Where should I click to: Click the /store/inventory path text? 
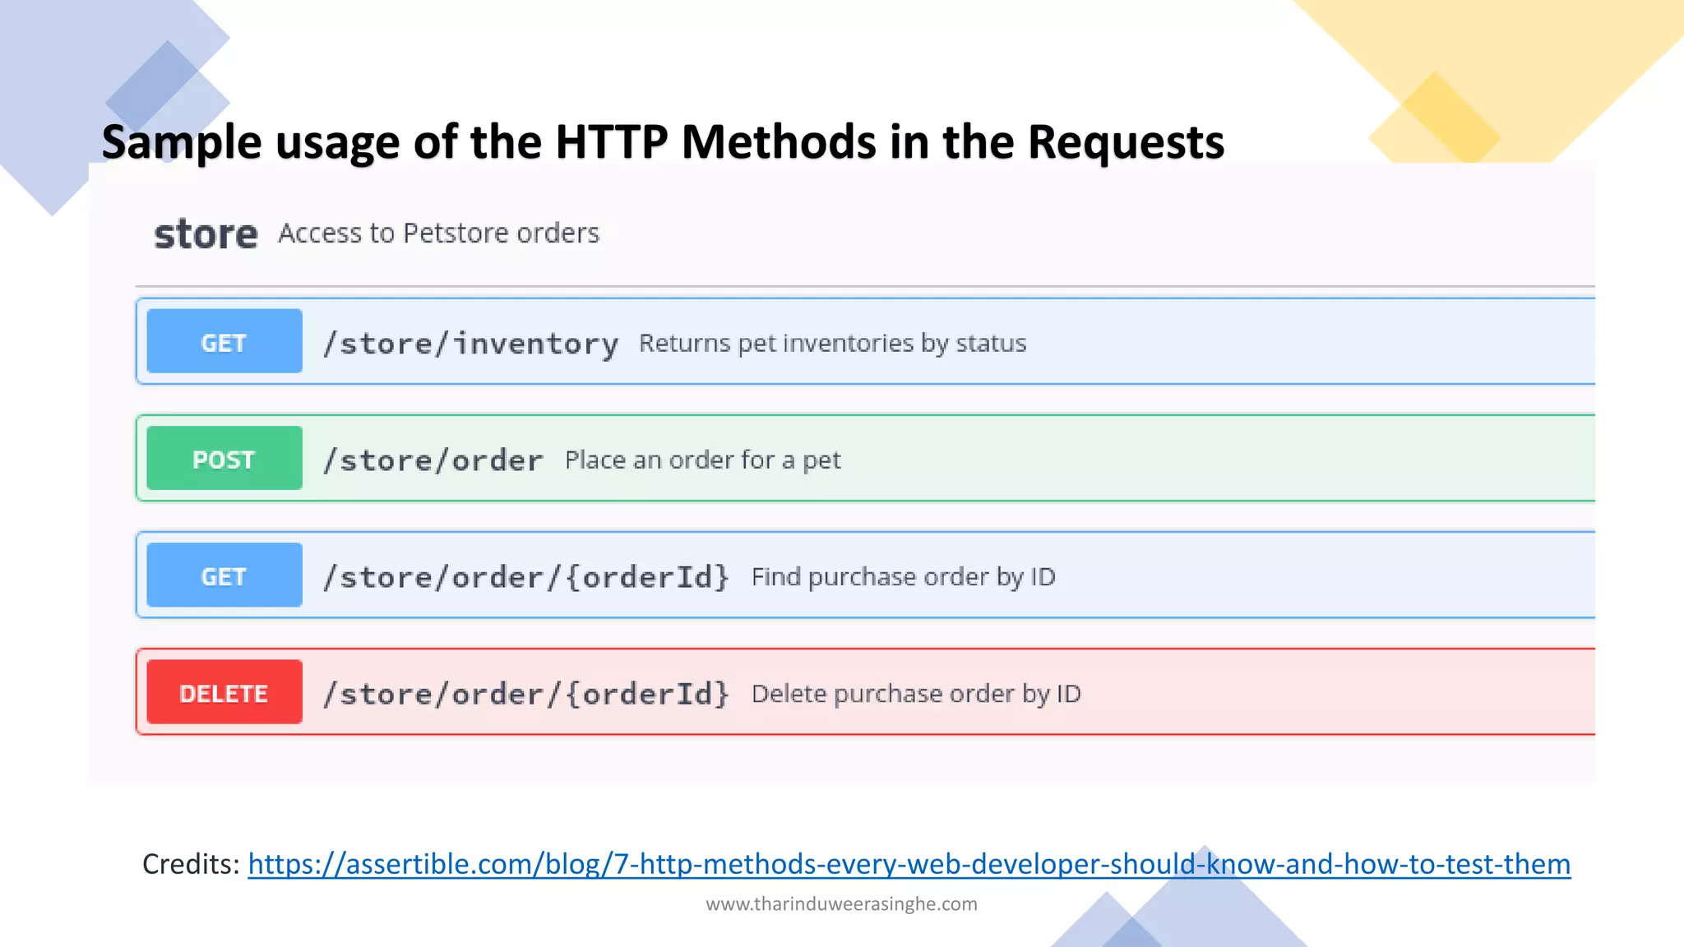point(470,343)
